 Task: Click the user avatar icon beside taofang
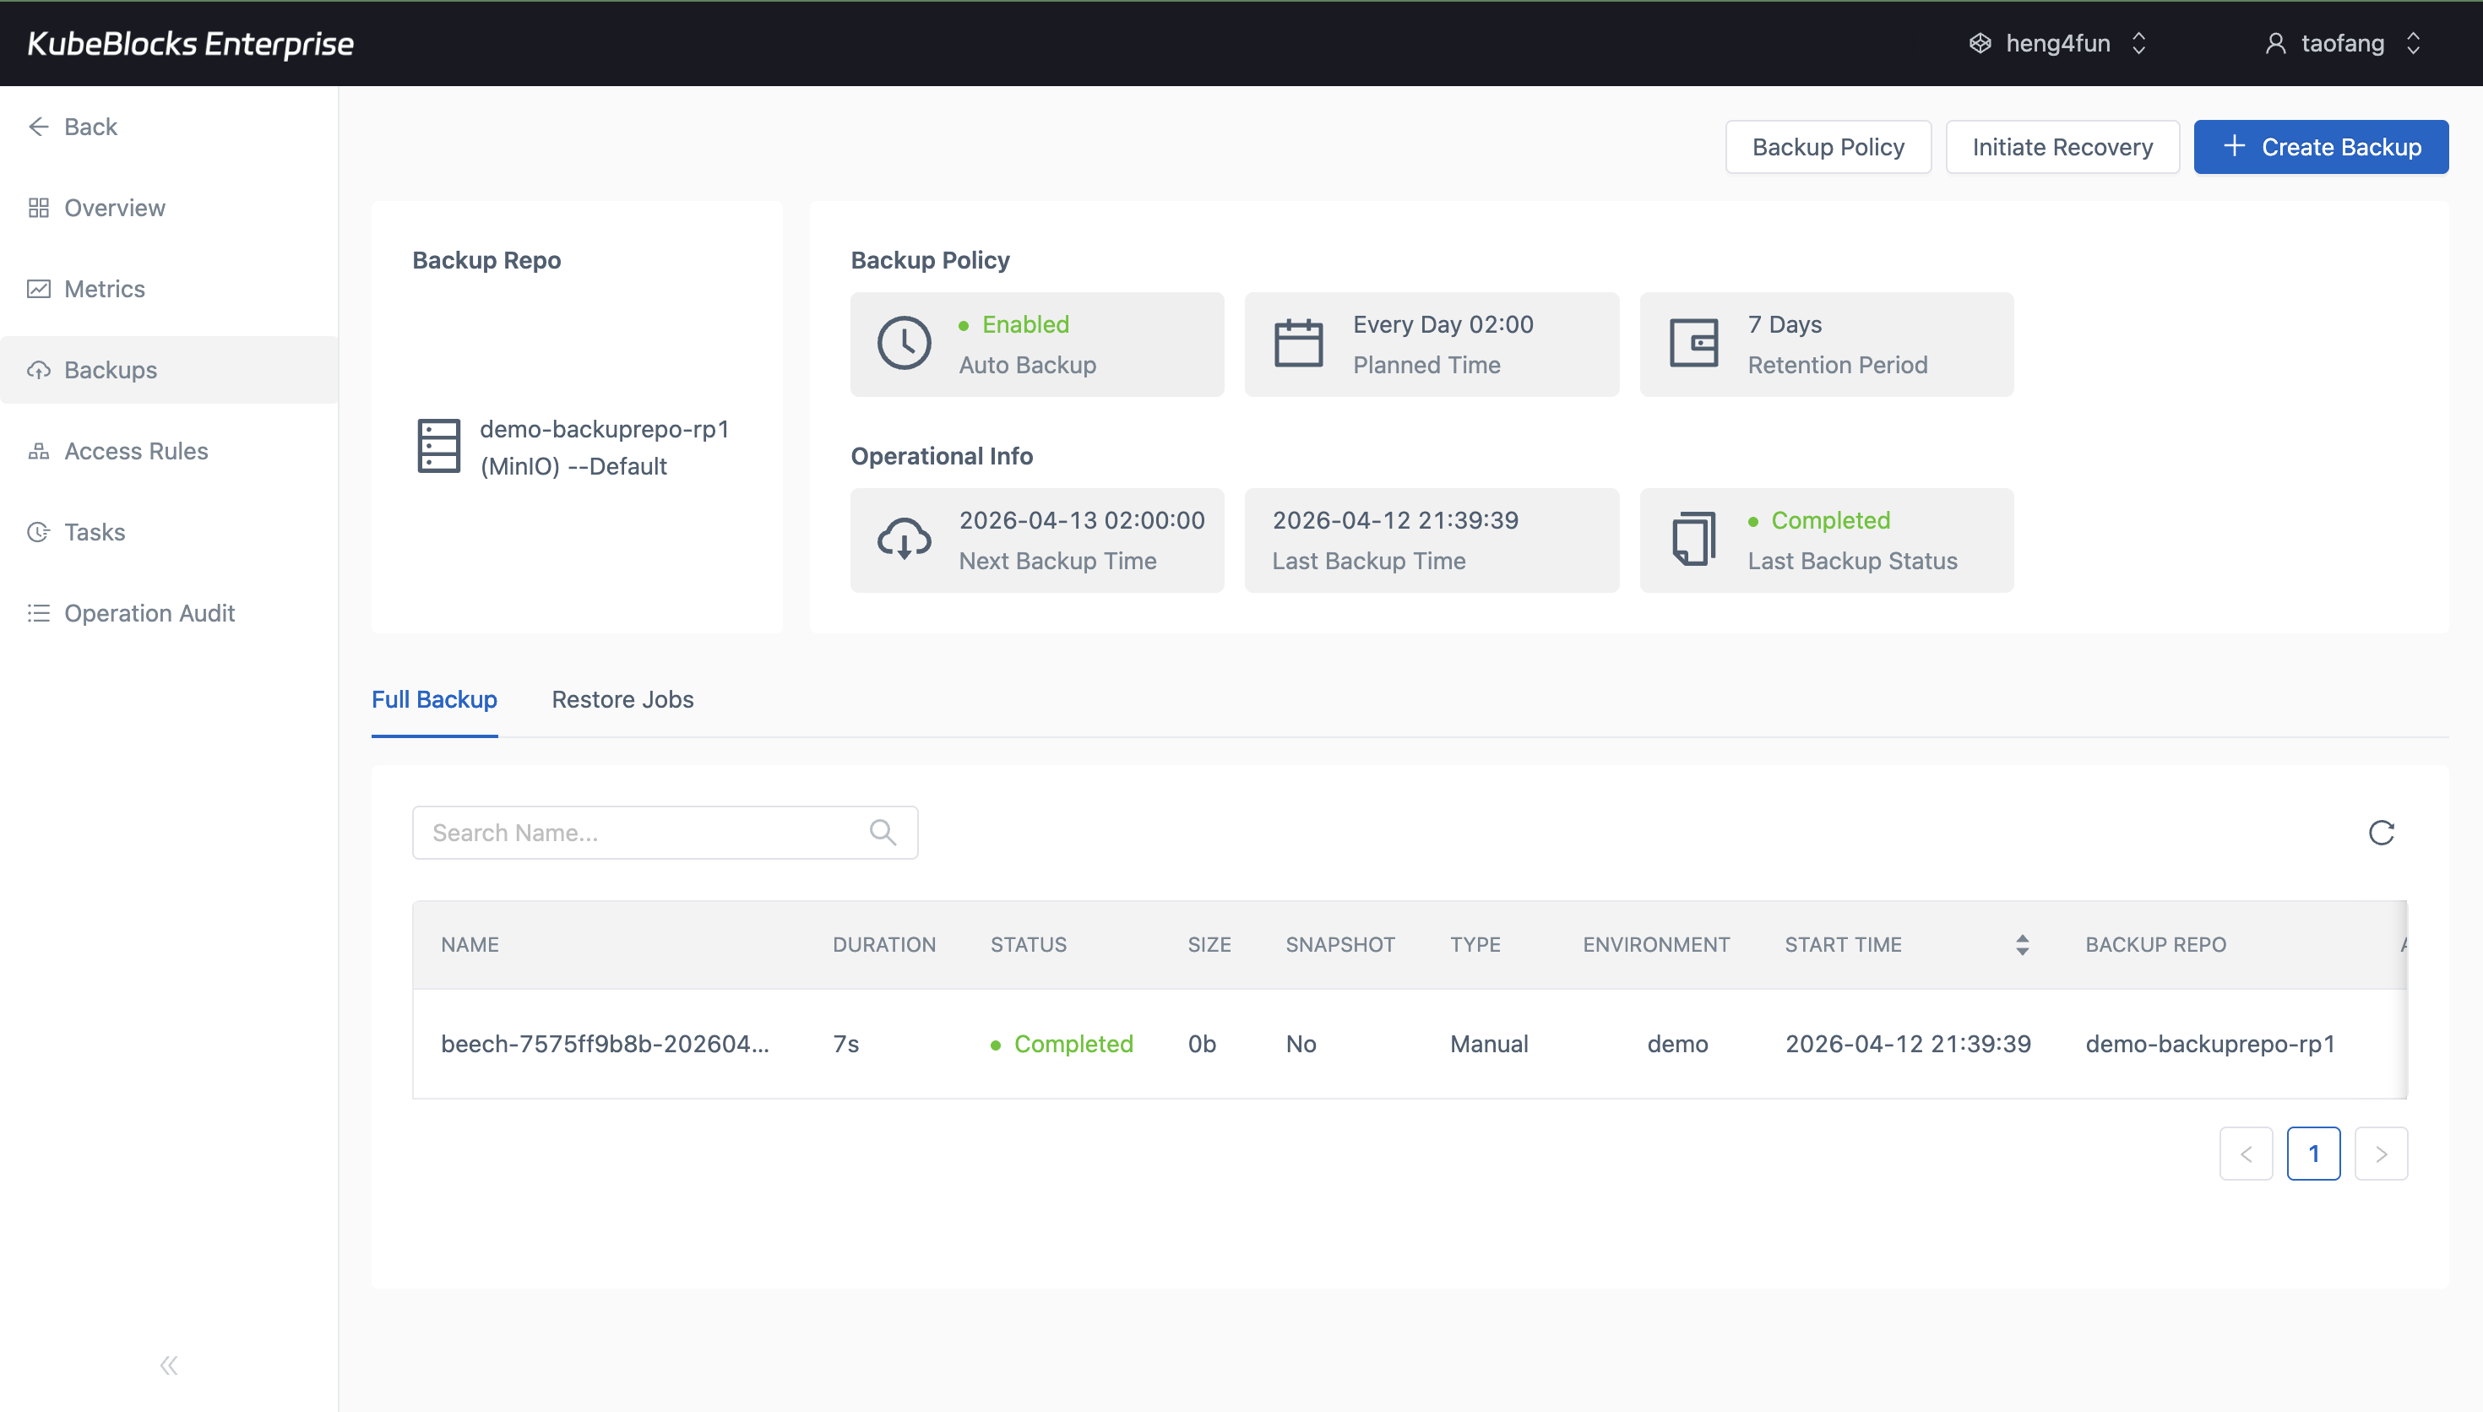[x=2274, y=44]
